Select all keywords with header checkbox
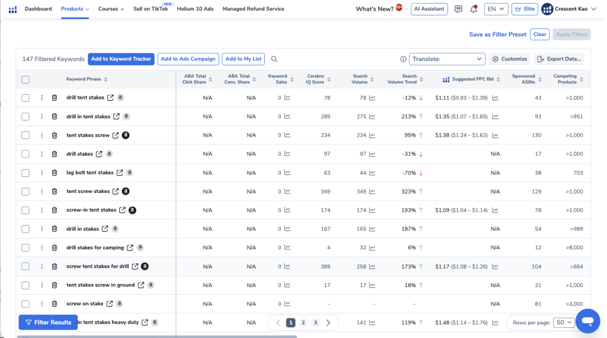607x338 pixels. [25, 79]
